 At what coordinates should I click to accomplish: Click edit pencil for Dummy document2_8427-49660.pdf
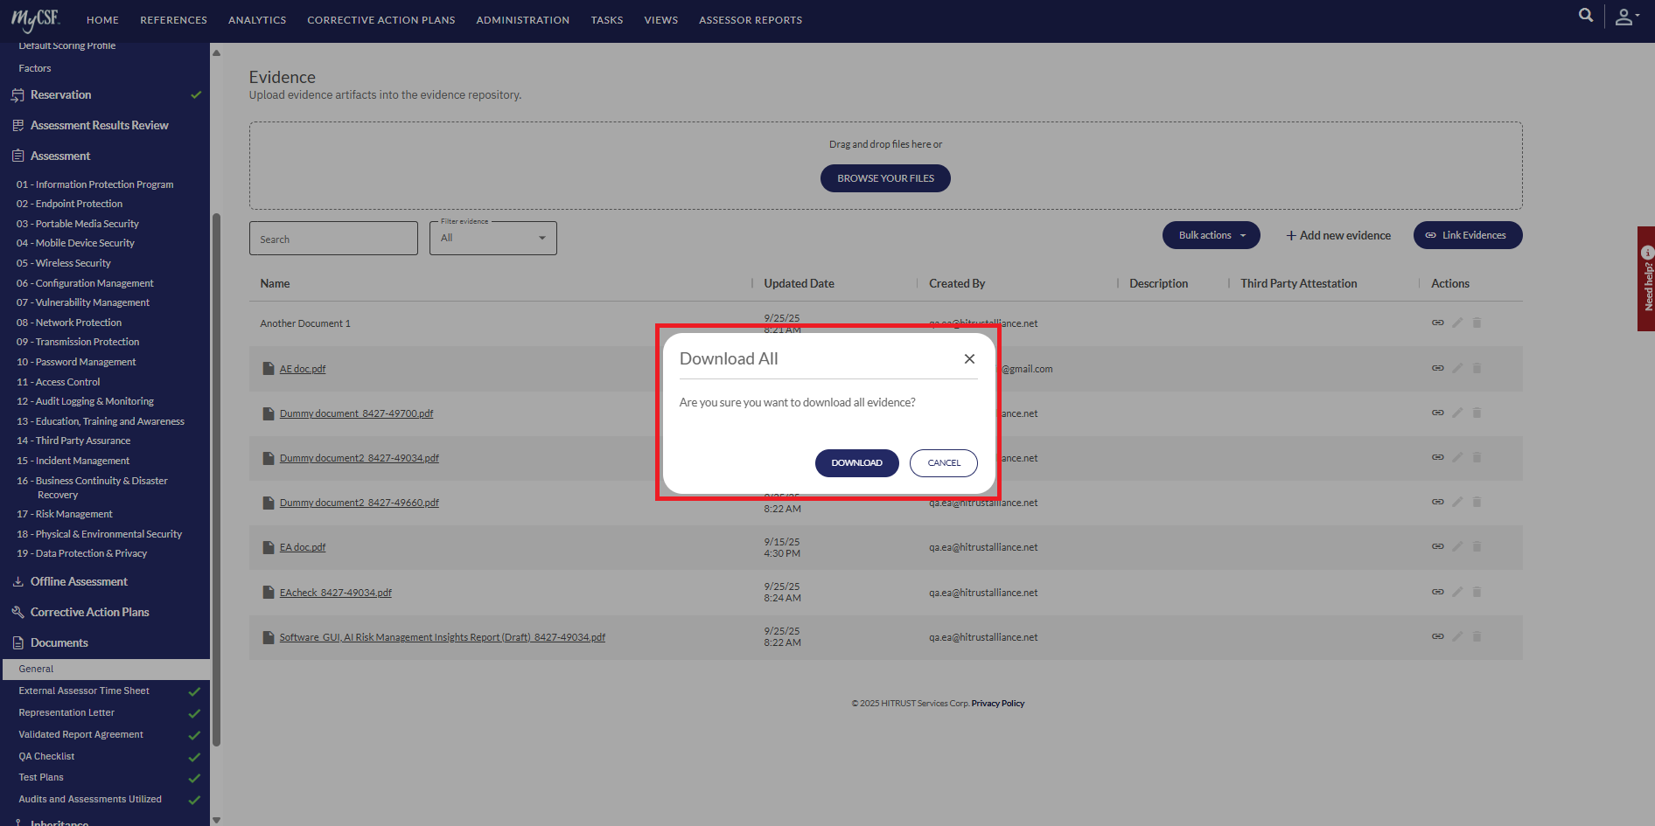1457,502
